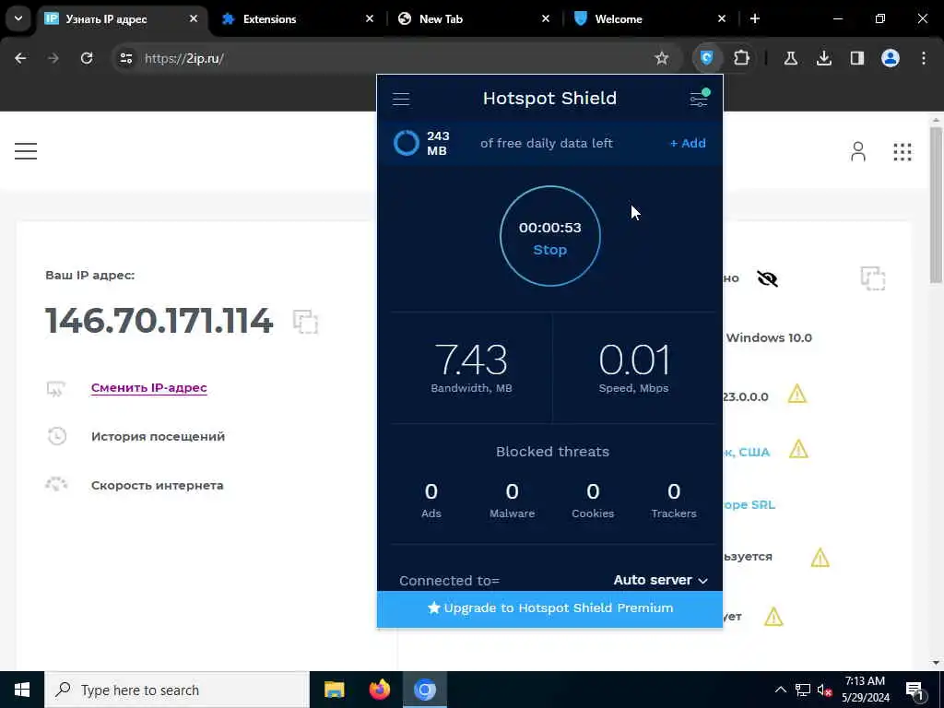Open Chrome downloads icon
Image resolution: width=944 pixels, height=708 pixels.
pos(823,58)
